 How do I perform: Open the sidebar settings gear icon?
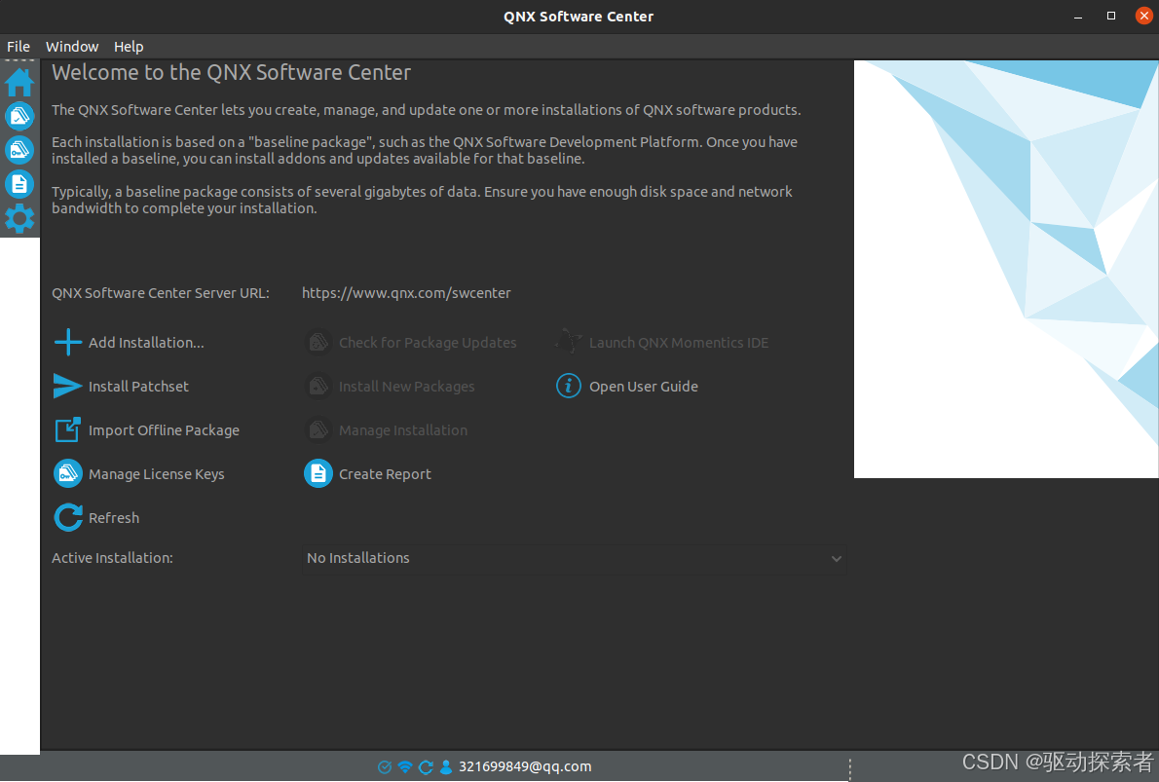click(x=19, y=219)
